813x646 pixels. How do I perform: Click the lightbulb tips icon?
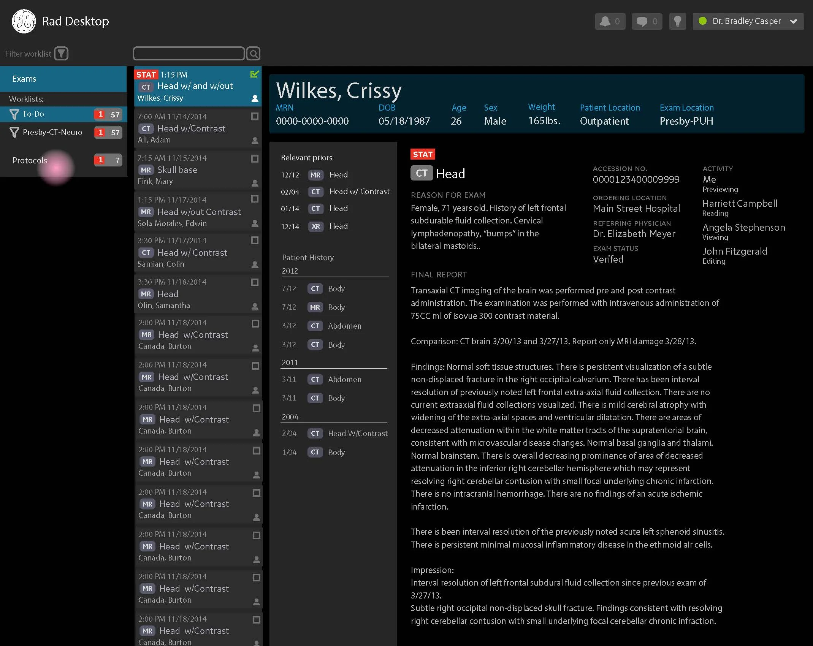(677, 21)
